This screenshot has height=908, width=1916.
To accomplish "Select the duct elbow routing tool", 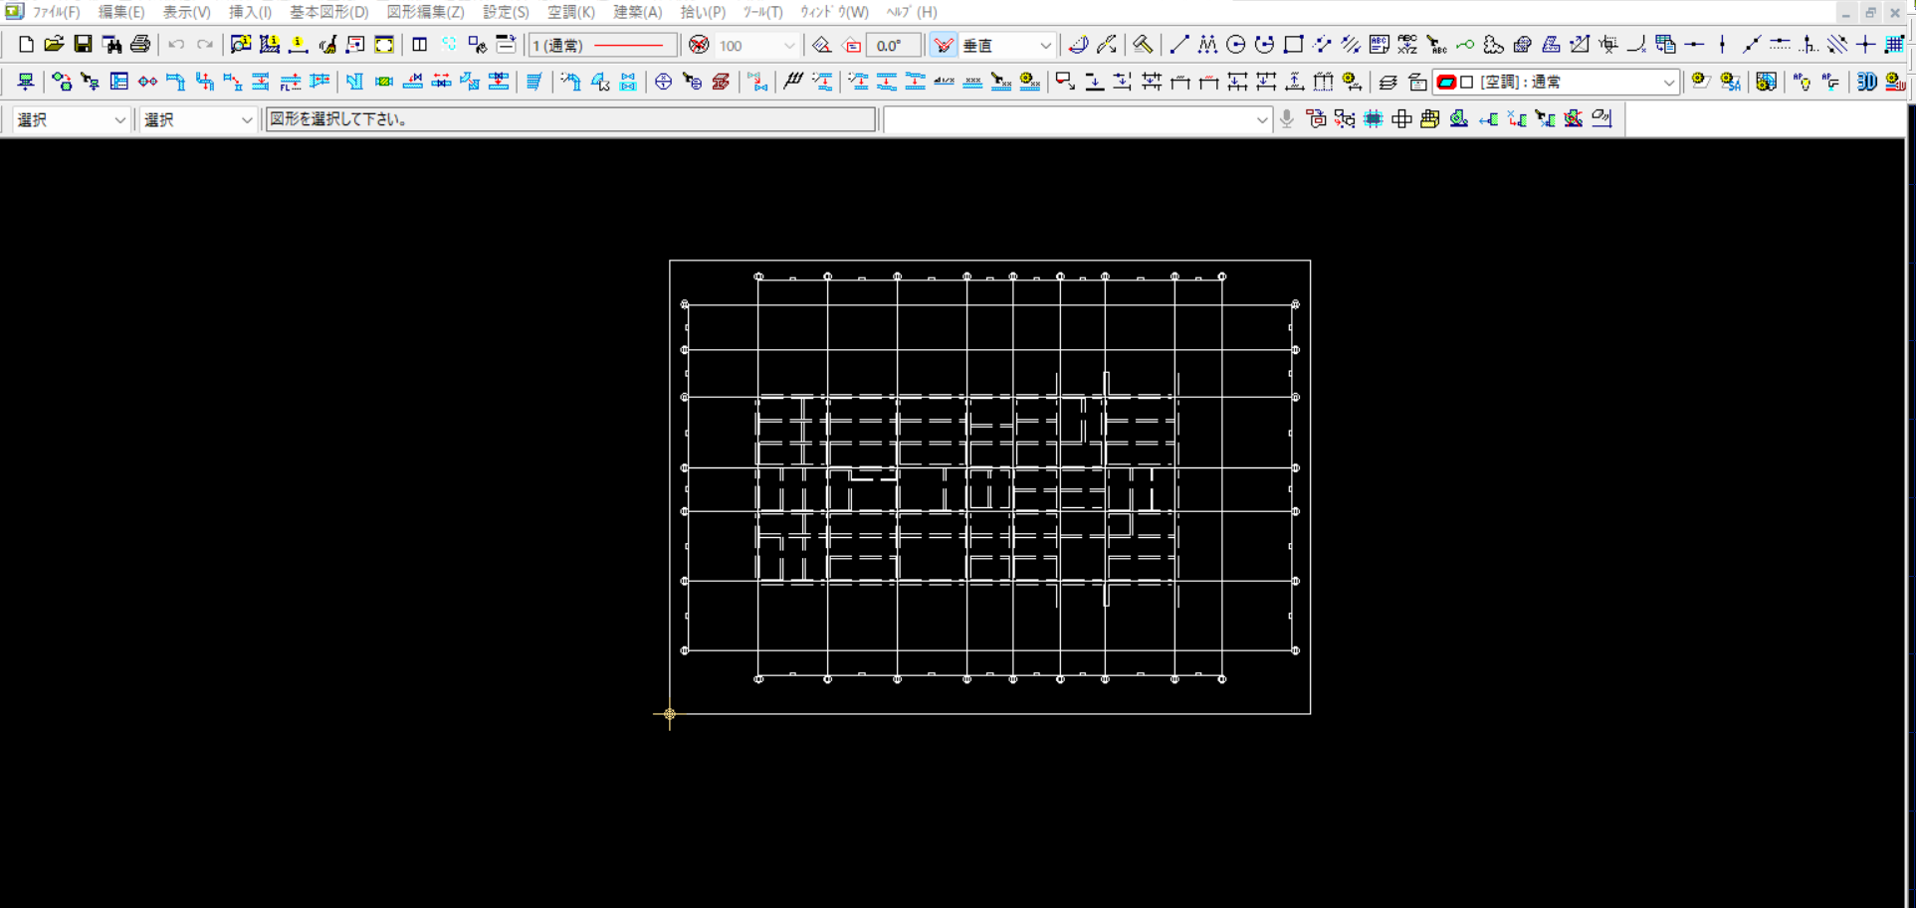I will pyautogui.click(x=176, y=82).
